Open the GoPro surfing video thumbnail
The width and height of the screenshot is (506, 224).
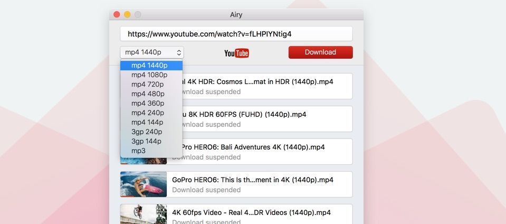144,184
